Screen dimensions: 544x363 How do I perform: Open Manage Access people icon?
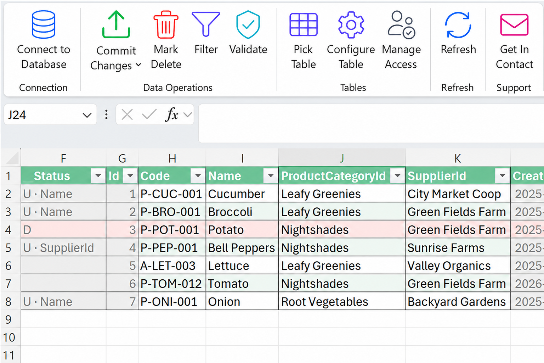pyautogui.click(x=401, y=24)
